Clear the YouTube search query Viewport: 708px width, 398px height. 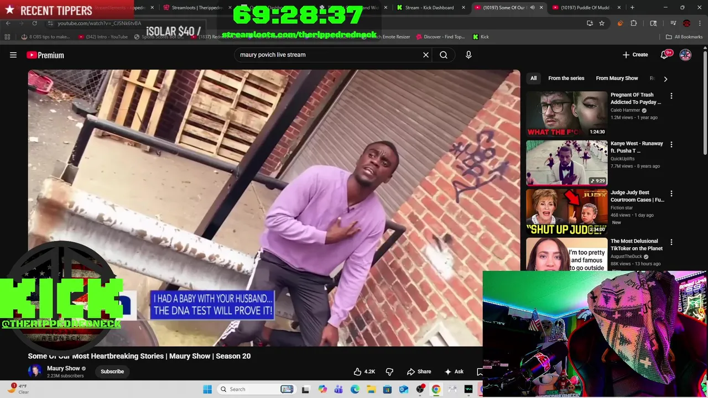[x=426, y=55]
